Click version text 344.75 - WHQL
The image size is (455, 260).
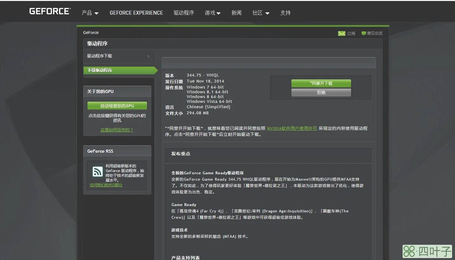point(203,75)
